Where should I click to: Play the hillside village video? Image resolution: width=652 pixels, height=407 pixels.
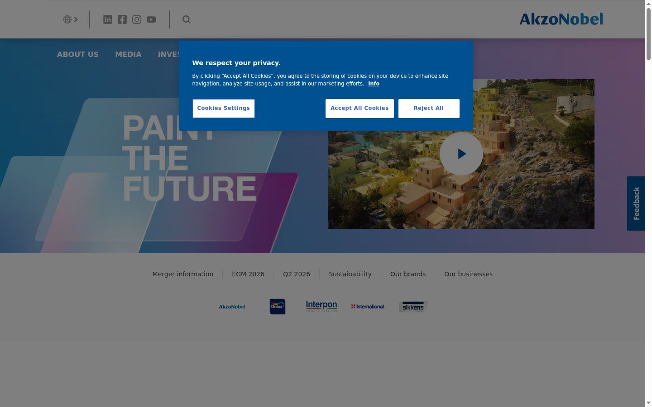461,154
